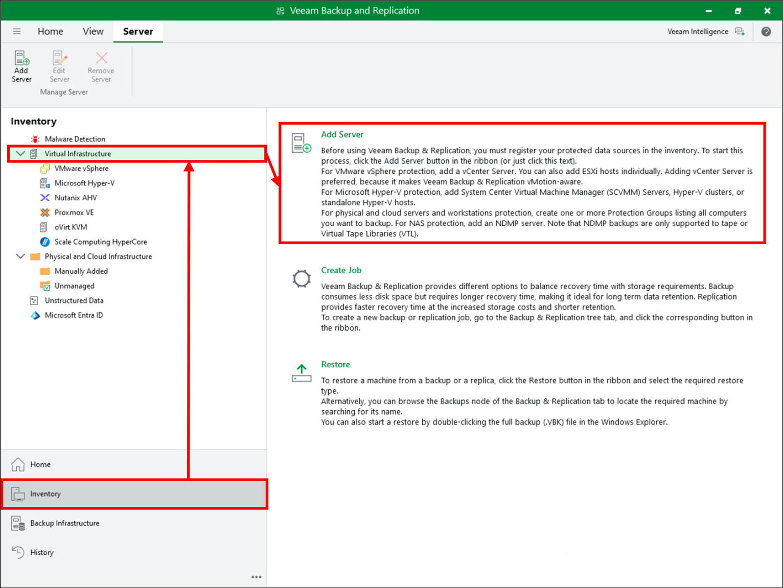Select the Manually Added group
The image size is (783, 588).
[81, 271]
